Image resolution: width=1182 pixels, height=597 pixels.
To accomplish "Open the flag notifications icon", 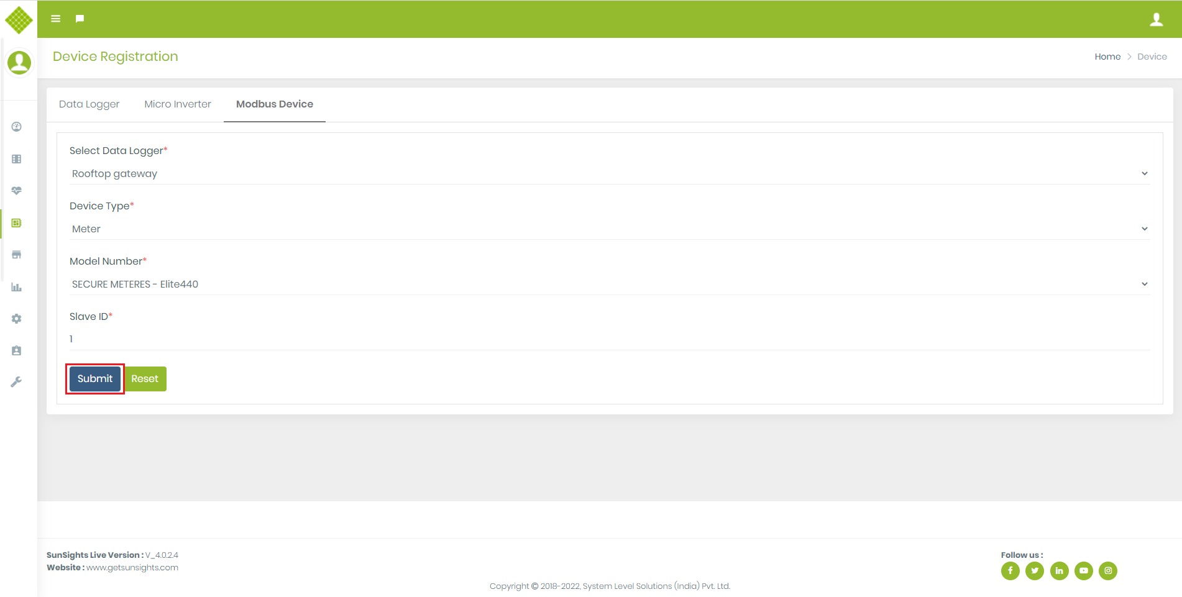I will [x=80, y=19].
